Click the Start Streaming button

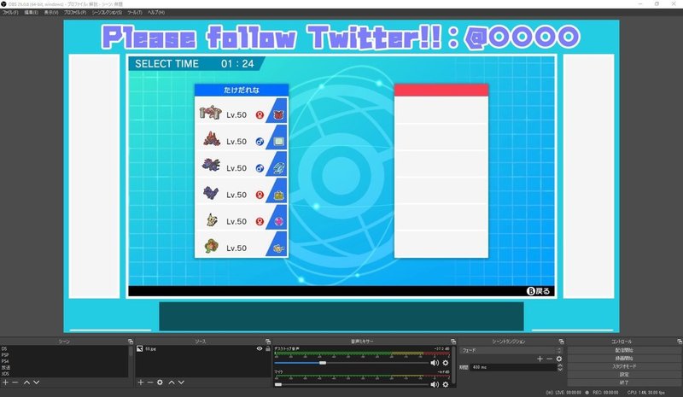(624, 350)
